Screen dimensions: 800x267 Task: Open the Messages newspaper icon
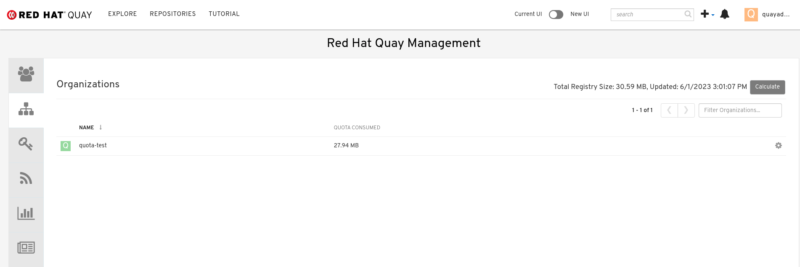(26, 248)
